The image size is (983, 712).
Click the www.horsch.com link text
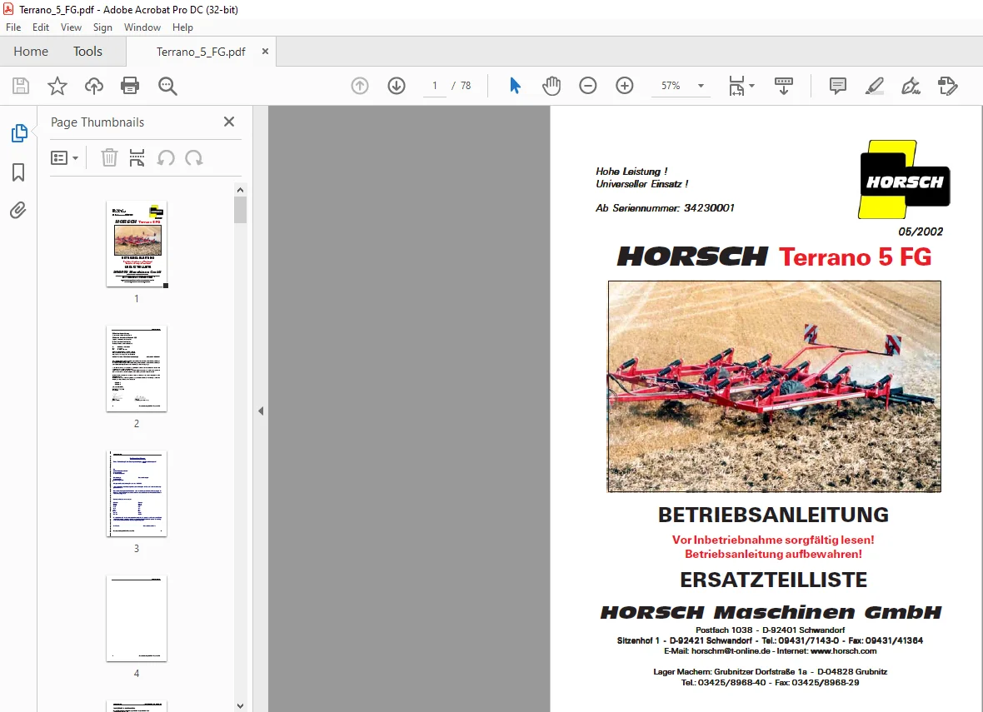pos(843,650)
